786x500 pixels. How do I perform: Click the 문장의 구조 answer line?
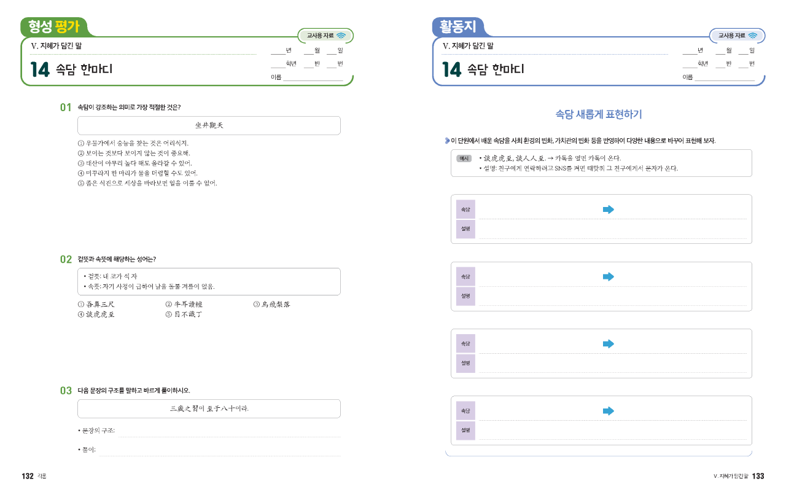tap(228, 432)
